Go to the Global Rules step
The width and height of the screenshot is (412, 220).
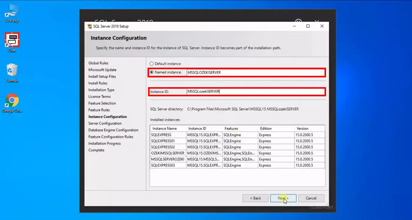(x=98, y=63)
